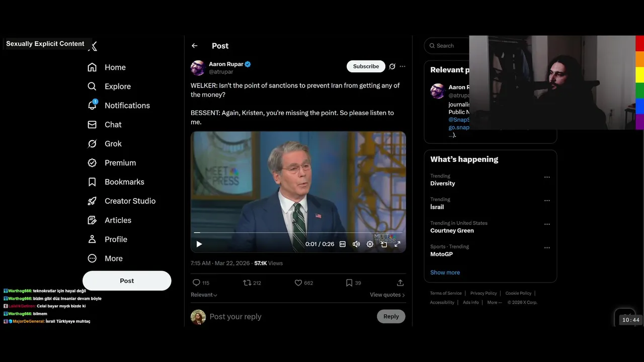Open the reply comments icon
Viewport: 644px width, 362px height.
(197, 283)
